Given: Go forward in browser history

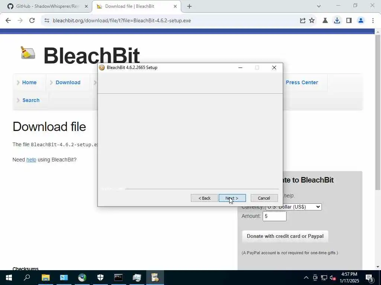Looking at the screenshot, I should click(20, 21).
